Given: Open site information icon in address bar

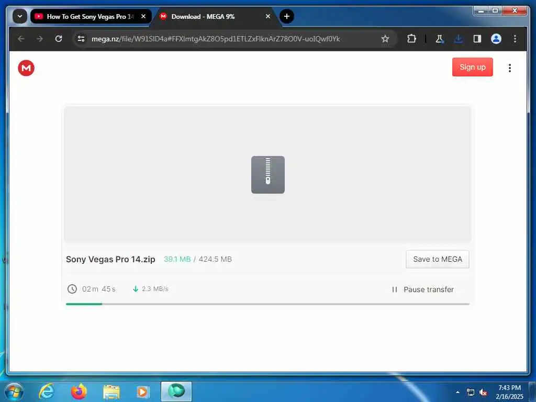Looking at the screenshot, I should pos(81,39).
